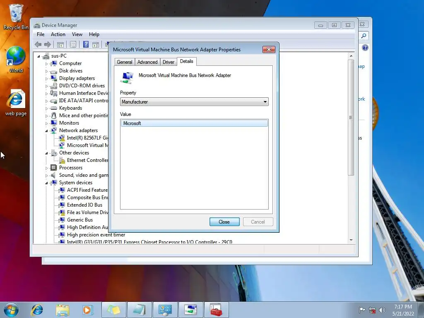Launch Internet Explorer from the taskbar
The height and width of the screenshot is (318, 424).
point(37,310)
